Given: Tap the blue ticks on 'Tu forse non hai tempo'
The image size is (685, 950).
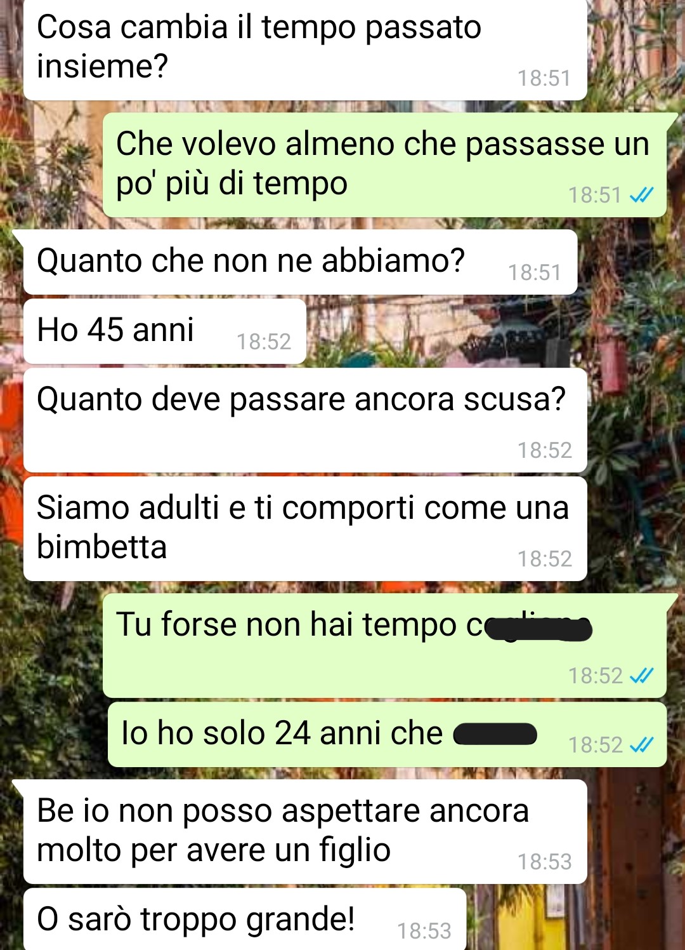Looking at the screenshot, I should pos(641,676).
